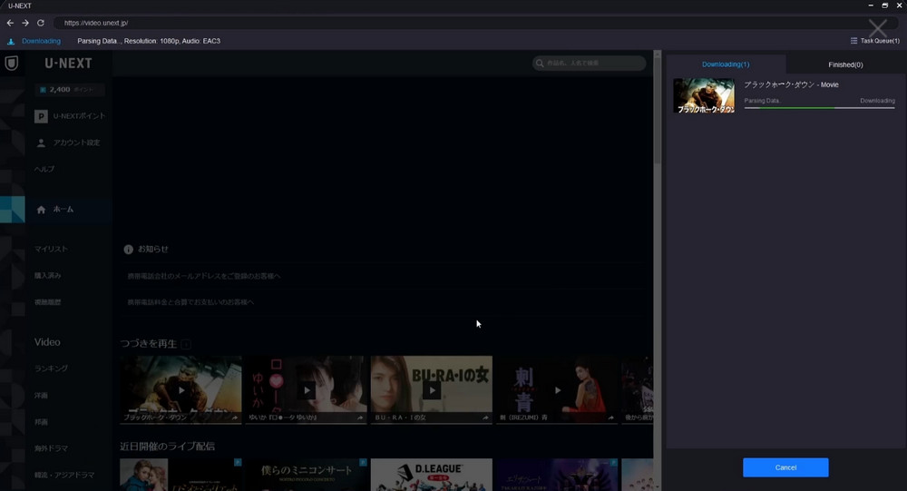Open 韓流・アジアドラマ category
Screen dimensions: 907x491
64,476
